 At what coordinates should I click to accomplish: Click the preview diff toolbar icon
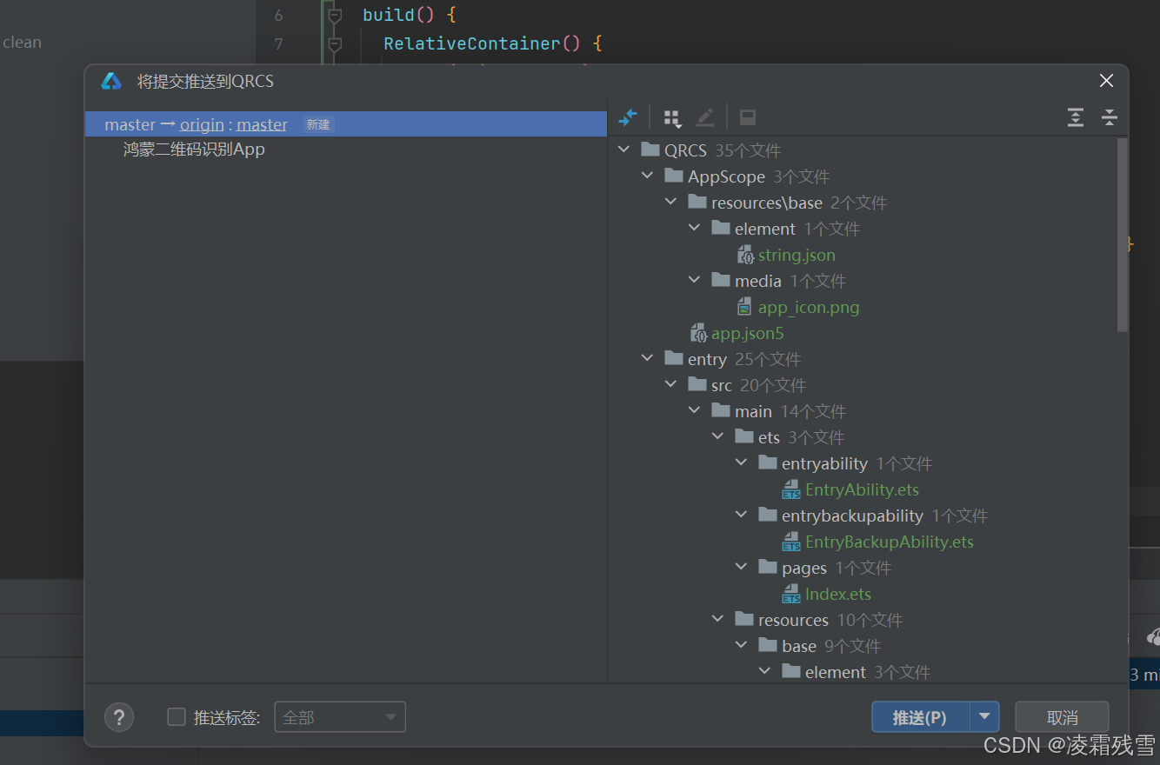(747, 117)
